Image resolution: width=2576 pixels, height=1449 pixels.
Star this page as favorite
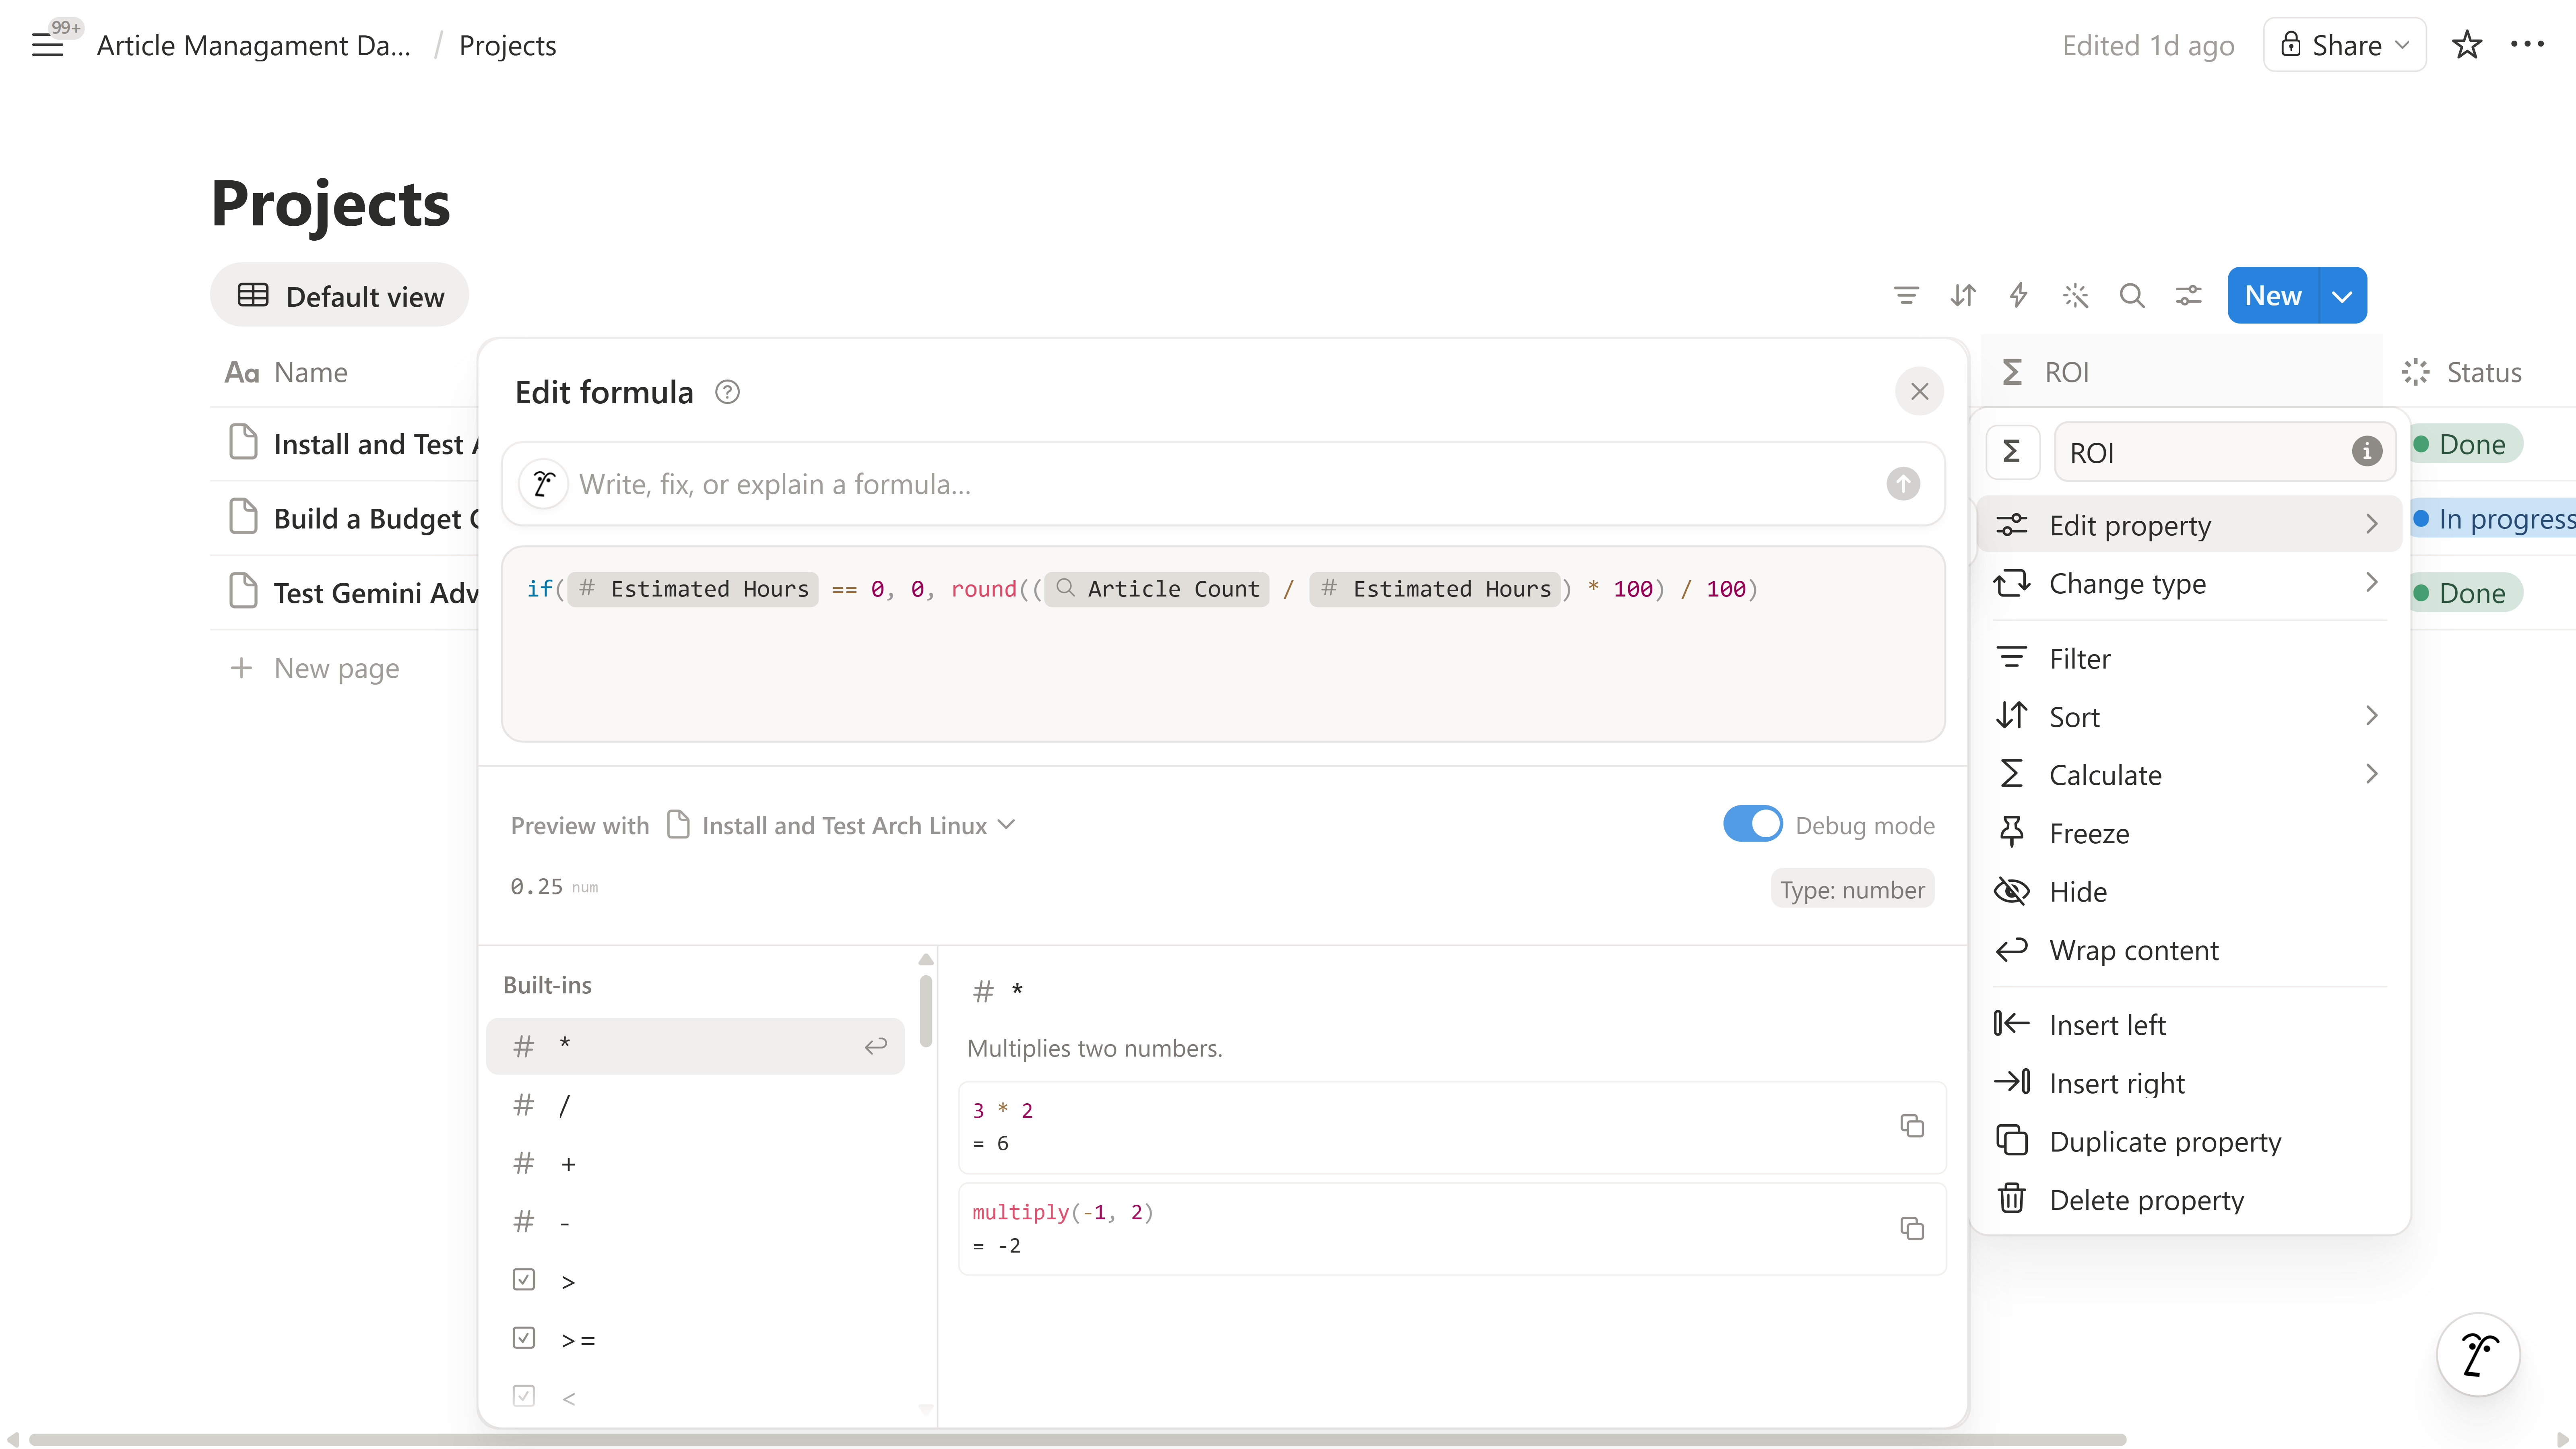coord(2466,45)
